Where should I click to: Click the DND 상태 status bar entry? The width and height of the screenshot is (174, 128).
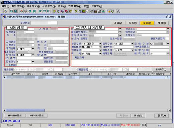(70, 125)
